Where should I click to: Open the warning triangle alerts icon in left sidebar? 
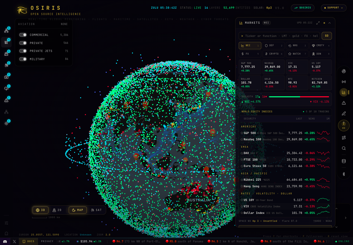[6, 100]
